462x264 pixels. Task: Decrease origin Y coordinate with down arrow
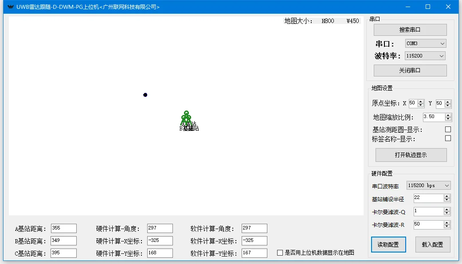(448, 105)
